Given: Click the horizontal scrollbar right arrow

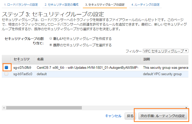Looking at the screenshot, I should tap(186, 108).
